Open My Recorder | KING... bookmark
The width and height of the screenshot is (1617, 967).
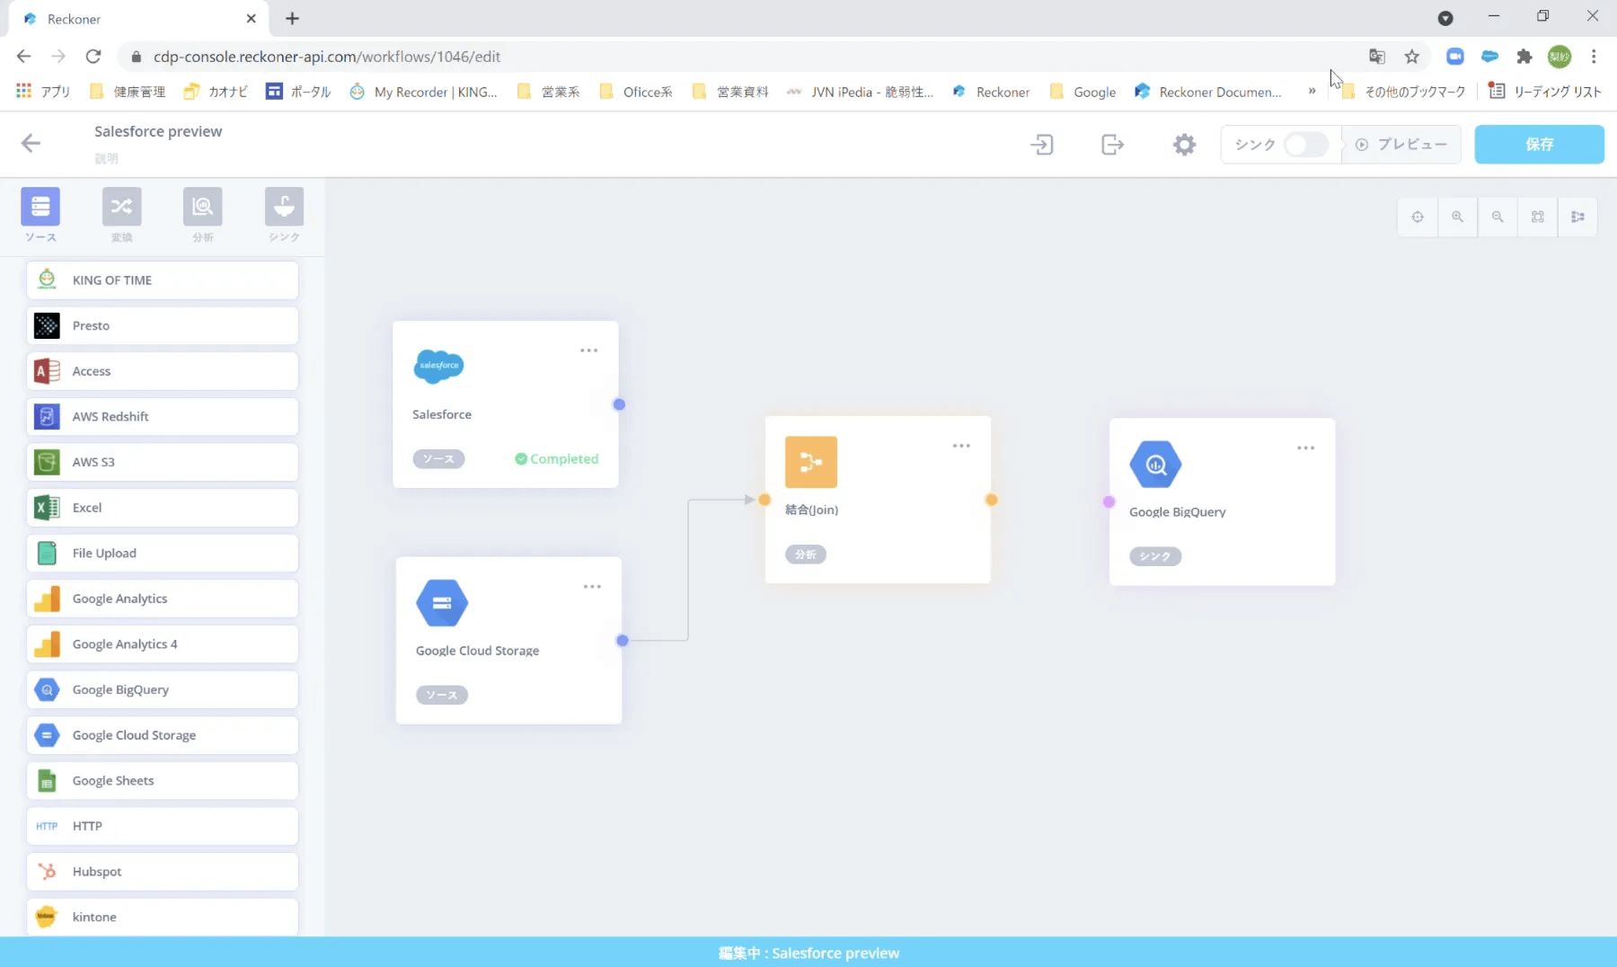click(424, 92)
